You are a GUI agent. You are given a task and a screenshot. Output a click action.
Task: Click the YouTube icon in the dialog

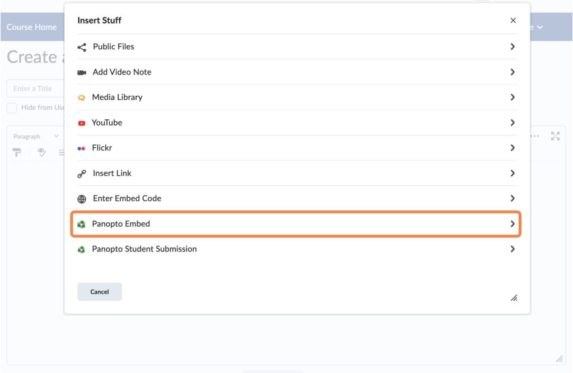83,123
